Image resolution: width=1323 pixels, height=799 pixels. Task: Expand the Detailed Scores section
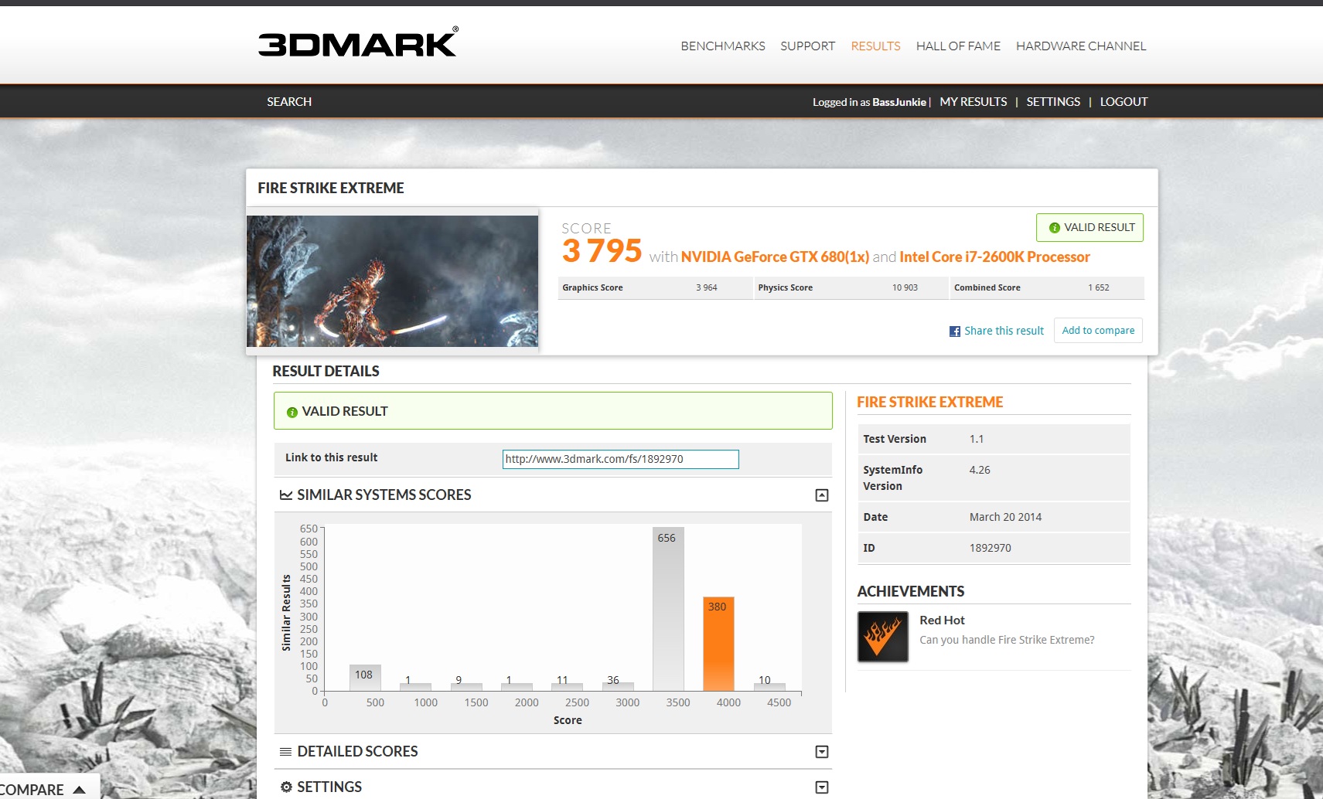click(822, 752)
